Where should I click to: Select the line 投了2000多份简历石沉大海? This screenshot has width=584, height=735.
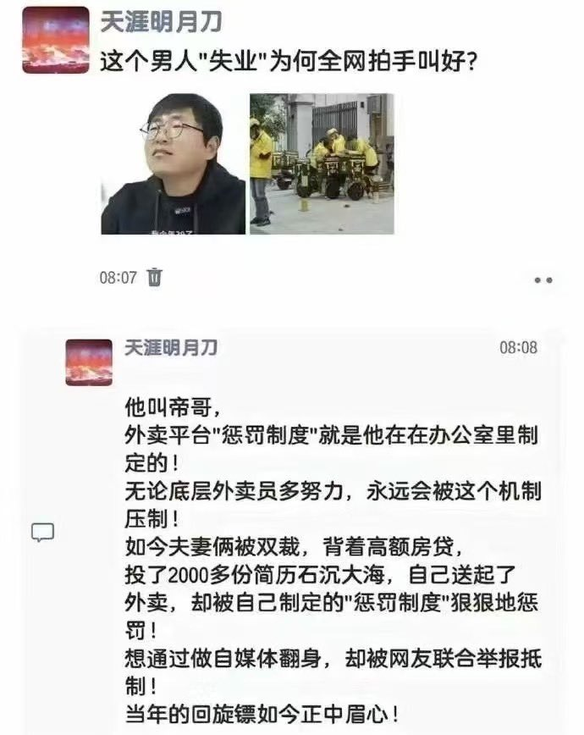(x=320, y=575)
